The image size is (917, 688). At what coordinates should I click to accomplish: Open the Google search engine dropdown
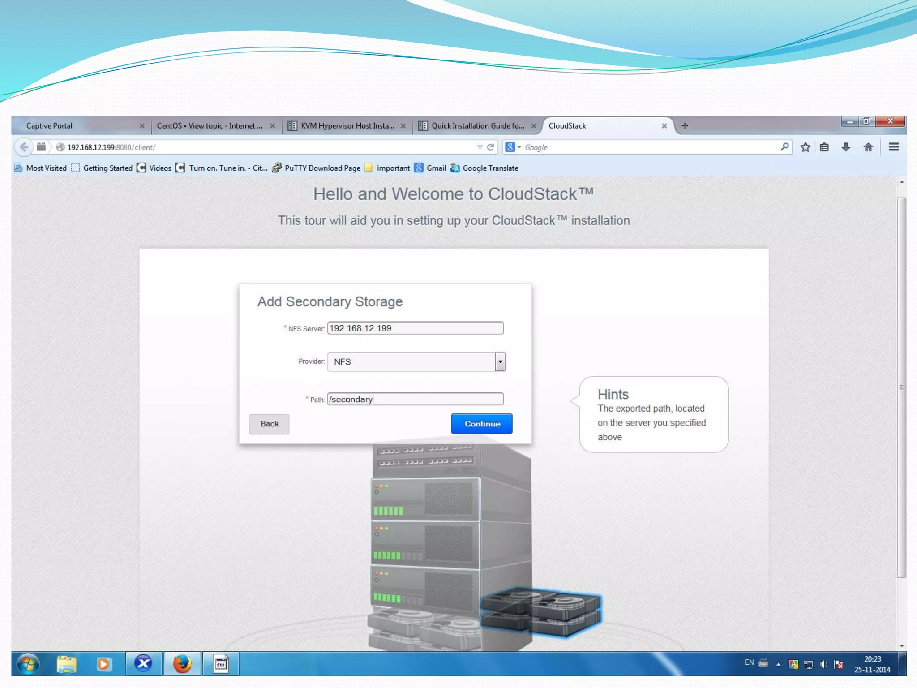[513, 147]
